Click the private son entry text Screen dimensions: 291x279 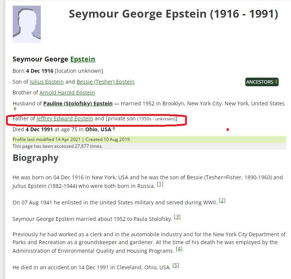pos(141,118)
